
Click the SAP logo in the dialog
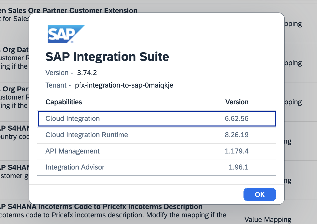point(66,34)
